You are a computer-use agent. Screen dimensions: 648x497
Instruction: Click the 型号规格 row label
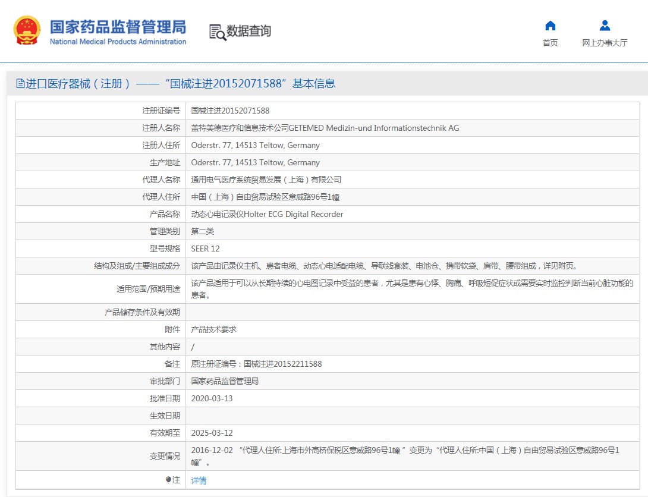[165, 248]
